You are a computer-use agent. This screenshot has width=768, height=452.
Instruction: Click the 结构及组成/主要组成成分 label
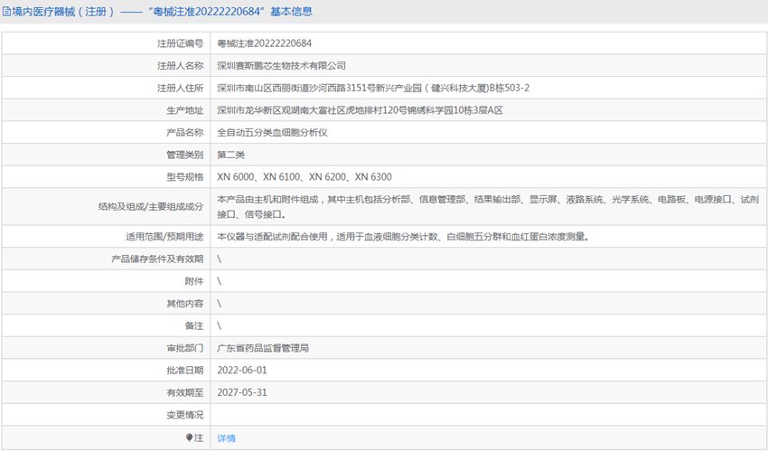[x=151, y=207]
